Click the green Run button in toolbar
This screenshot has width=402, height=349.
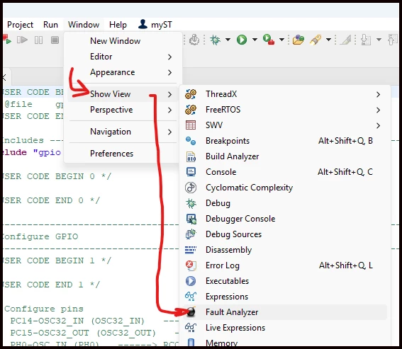point(242,40)
